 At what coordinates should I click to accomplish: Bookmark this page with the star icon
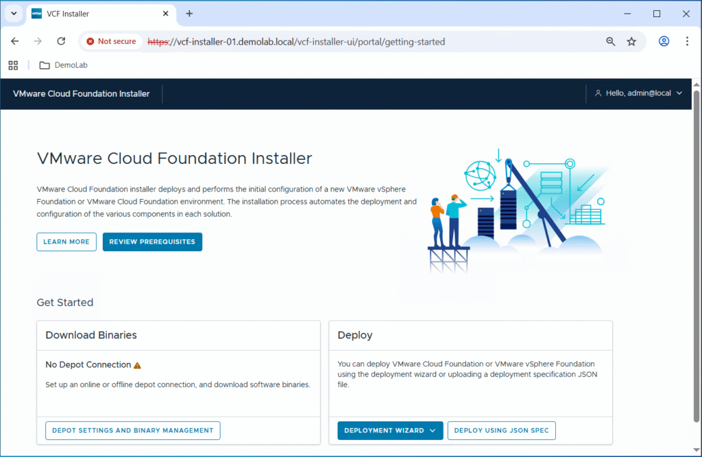pos(631,41)
